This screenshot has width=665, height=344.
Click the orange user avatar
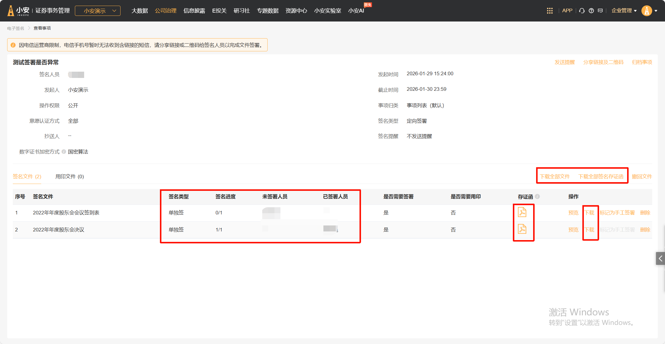click(x=647, y=11)
